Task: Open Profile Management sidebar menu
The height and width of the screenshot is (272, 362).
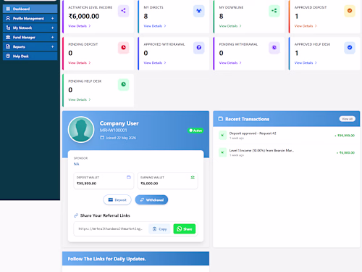Action: [x=30, y=18]
